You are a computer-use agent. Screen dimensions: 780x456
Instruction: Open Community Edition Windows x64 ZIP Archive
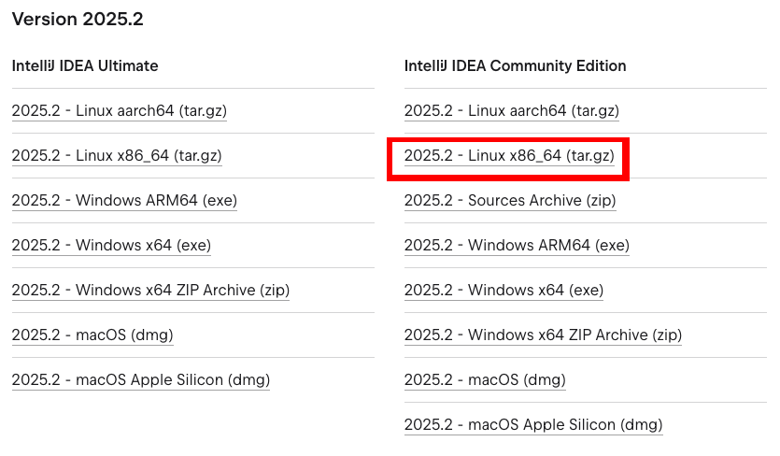(x=543, y=335)
